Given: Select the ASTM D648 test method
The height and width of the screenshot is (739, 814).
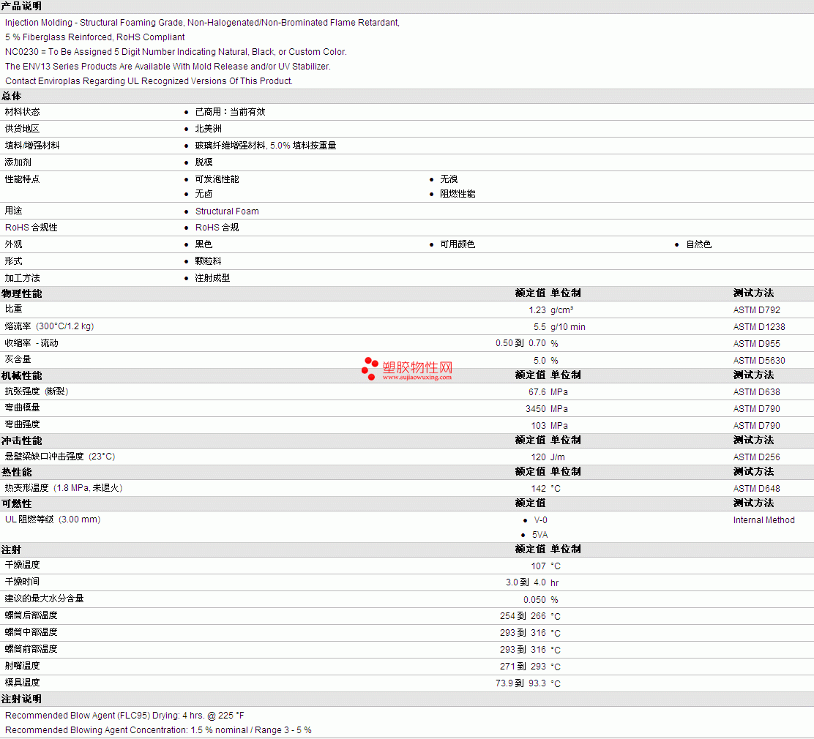Looking at the screenshot, I should click(756, 489).
